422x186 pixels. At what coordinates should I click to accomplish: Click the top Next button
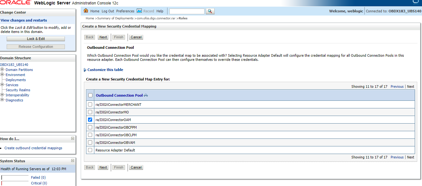(x=103, y=37)
